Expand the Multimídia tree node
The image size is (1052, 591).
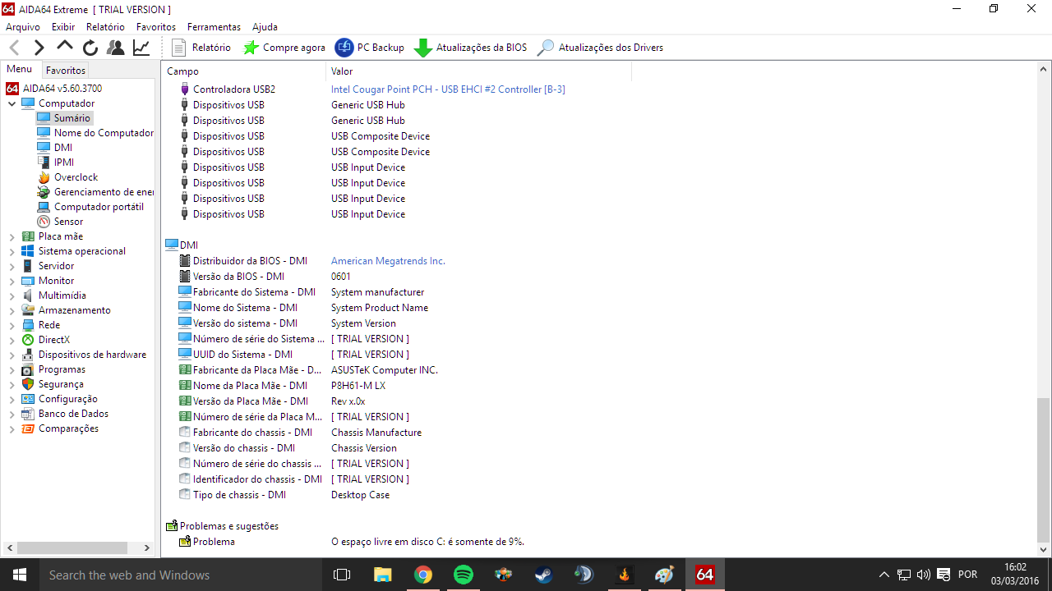pyautogui.click(x=12, y=295)
